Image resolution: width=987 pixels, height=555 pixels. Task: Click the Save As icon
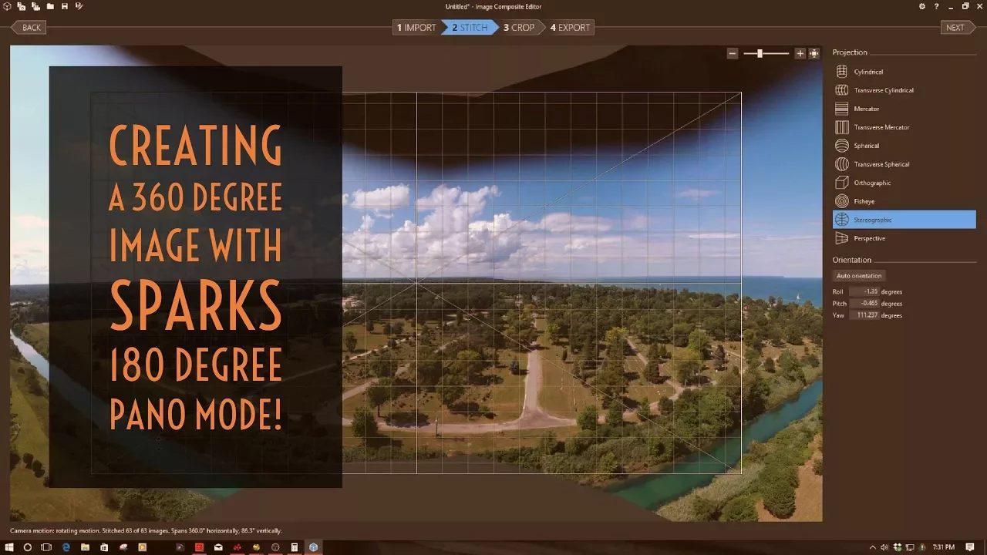[79, 6]
